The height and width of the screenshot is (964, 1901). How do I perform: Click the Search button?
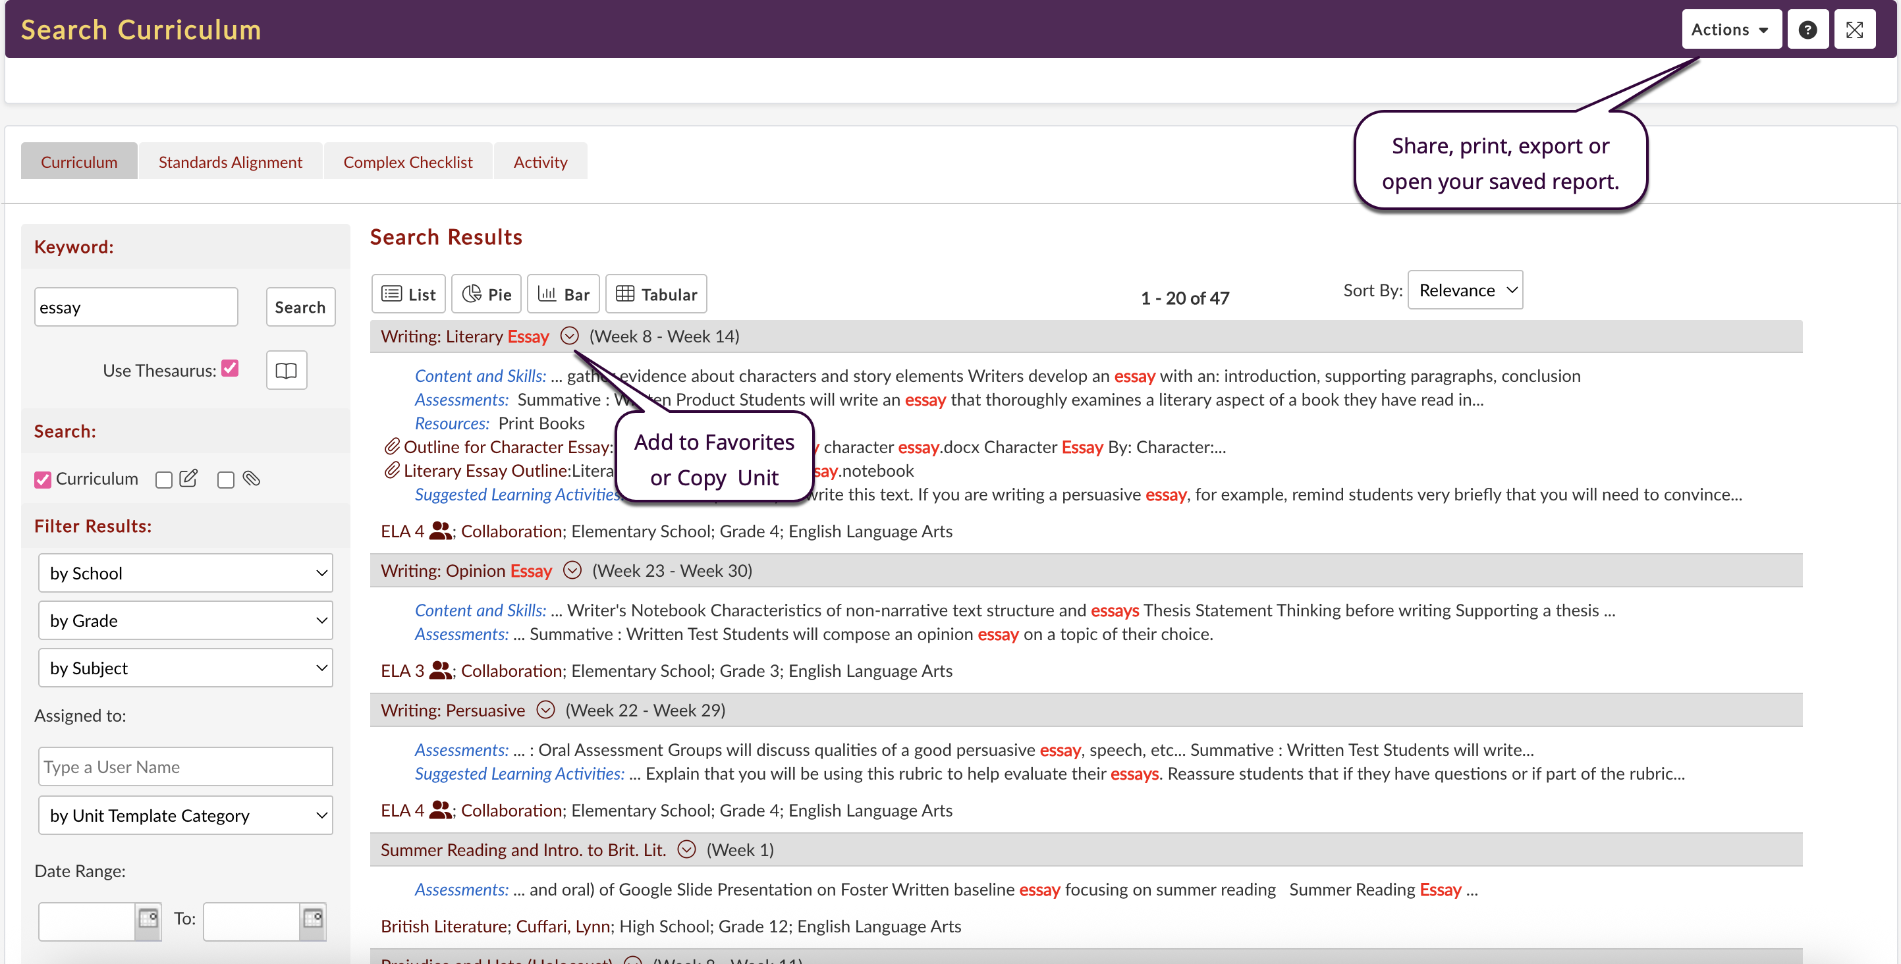pos(300,307)
